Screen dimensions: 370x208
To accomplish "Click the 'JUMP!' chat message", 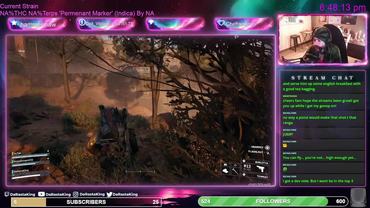I will point(288,134).
